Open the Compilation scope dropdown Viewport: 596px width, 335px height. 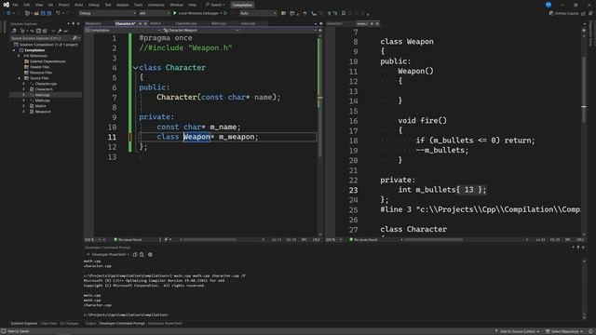(x=123, y=31)
